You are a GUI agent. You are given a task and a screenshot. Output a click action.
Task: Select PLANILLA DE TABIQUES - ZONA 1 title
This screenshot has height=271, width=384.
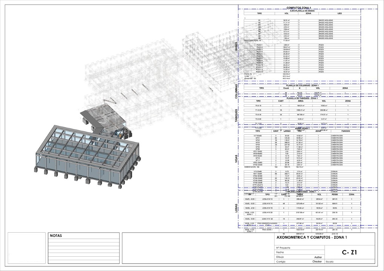(x=300, y=98)
